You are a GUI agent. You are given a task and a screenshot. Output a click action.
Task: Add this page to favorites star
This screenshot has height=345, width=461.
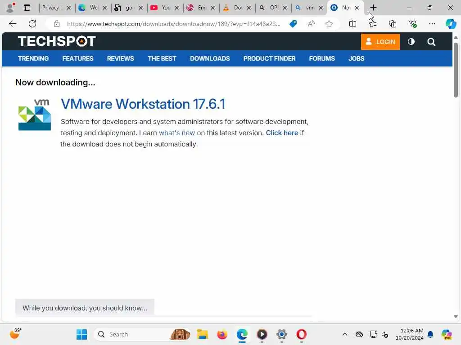pos(329,24)
